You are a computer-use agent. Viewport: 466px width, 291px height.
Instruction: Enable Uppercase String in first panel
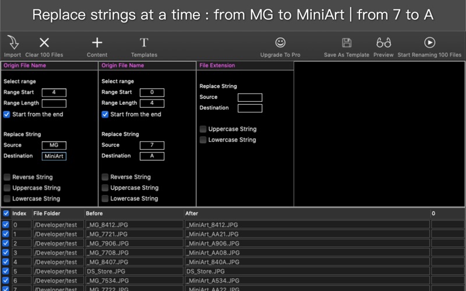tap(7, 188)
